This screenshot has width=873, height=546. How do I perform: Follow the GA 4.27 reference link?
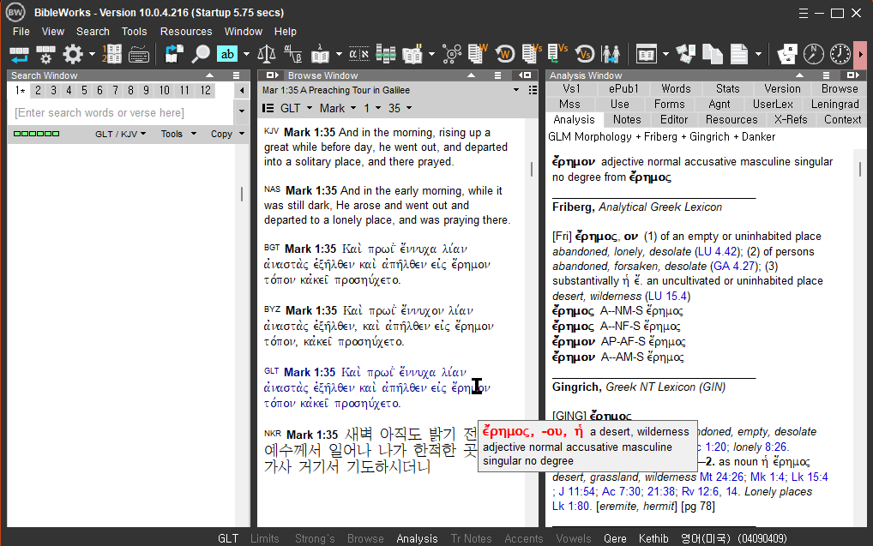pos(734,266)
